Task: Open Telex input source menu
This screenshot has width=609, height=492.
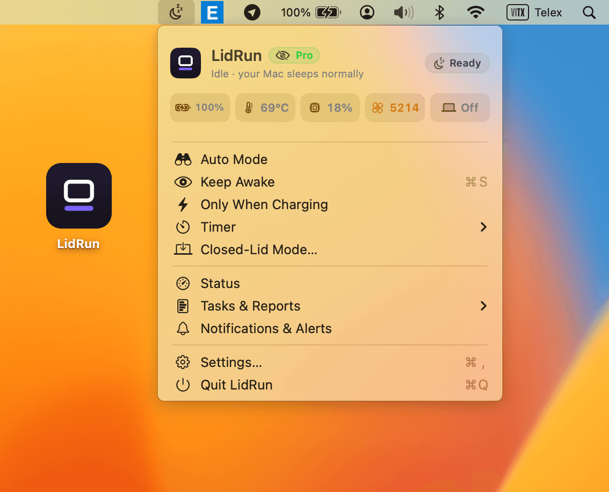Action: 534,12
